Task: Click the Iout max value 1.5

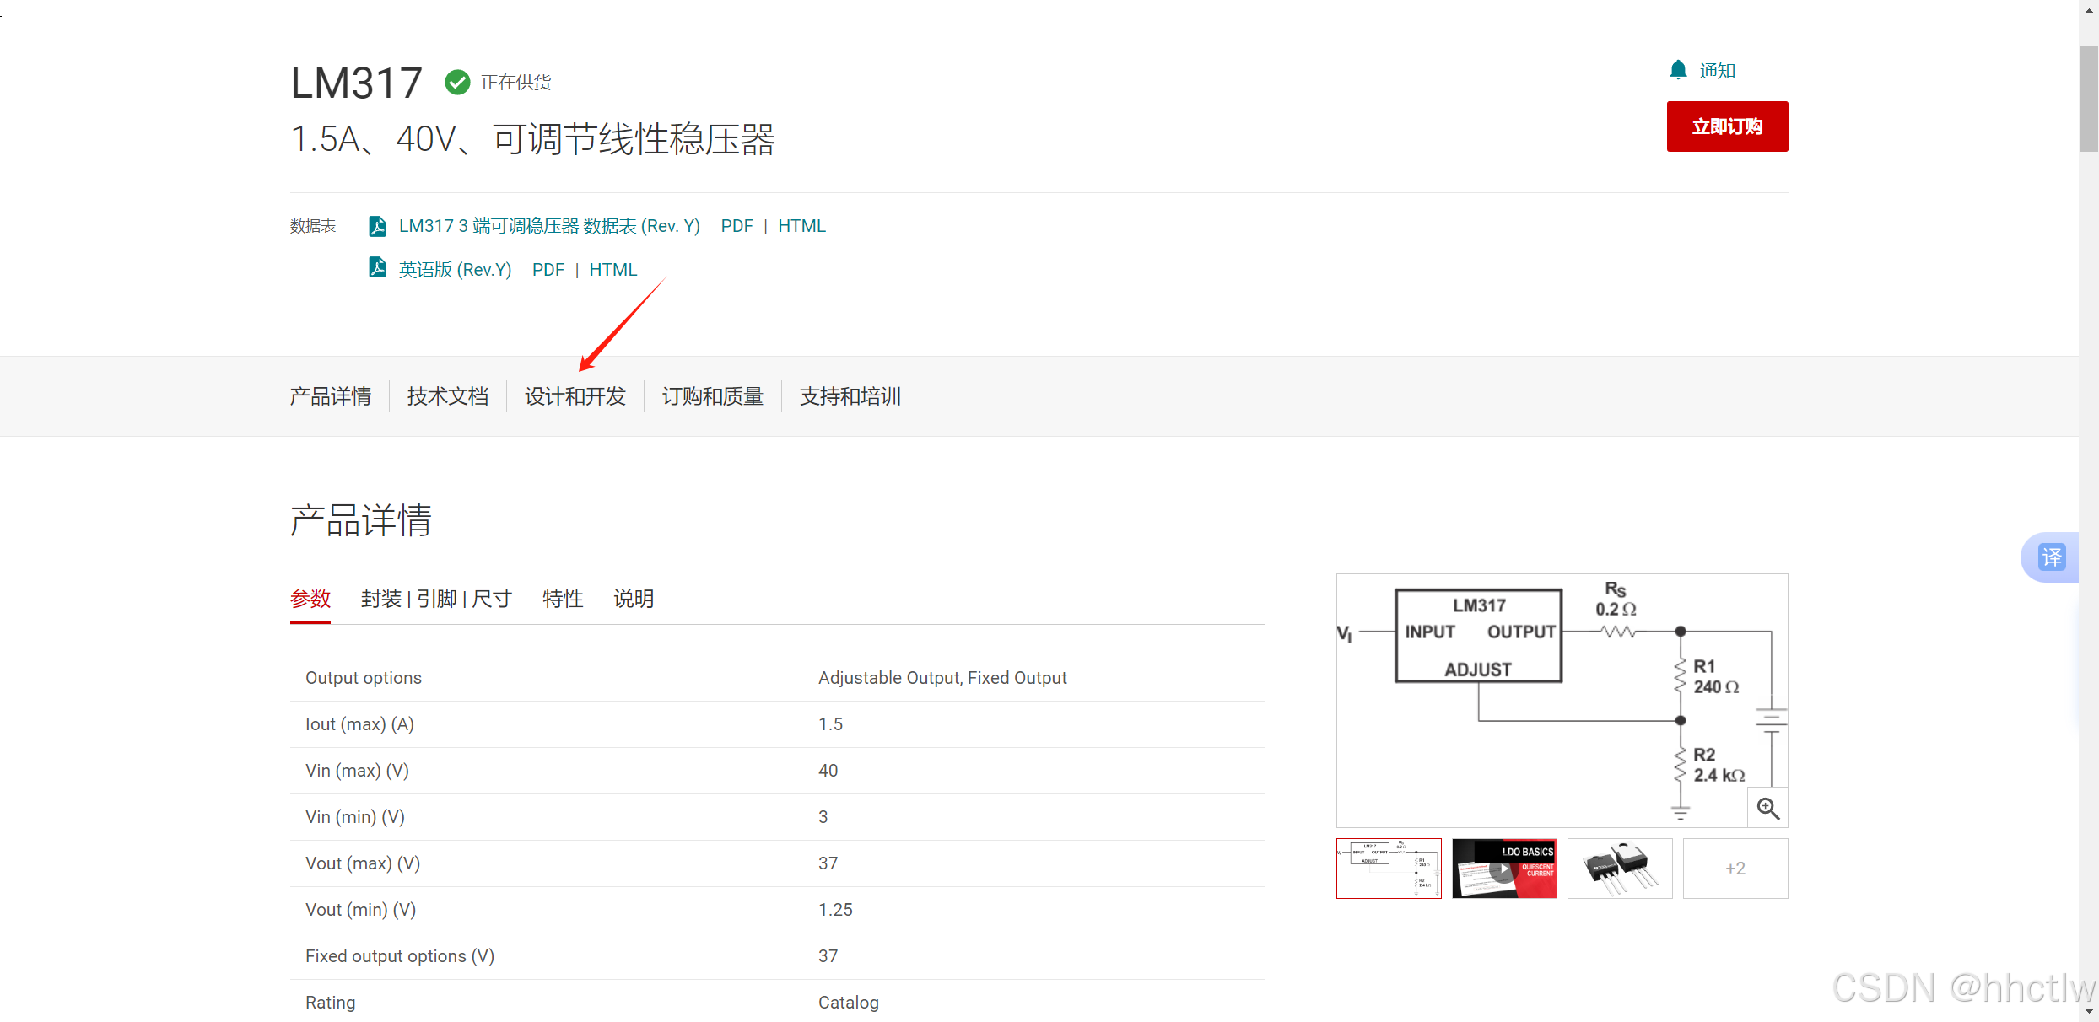Action: coord(830,724)
